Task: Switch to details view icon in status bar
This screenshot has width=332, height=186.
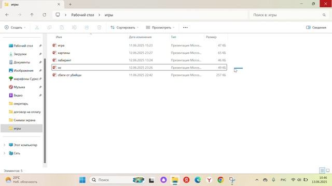Action: (322, 171)
